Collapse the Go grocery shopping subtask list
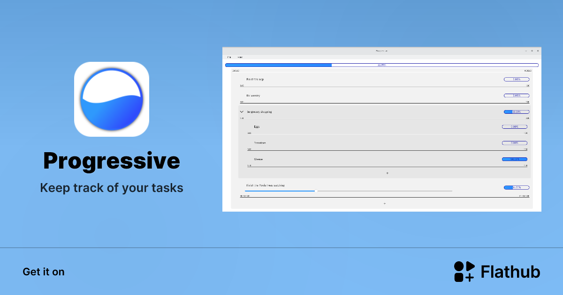The image size is (563, 295). [x=241, y=112]
